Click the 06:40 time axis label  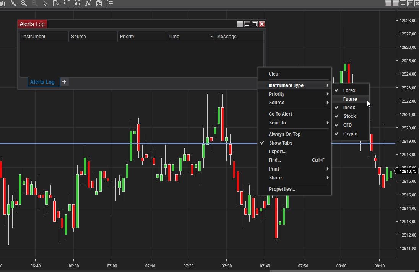coord(36,266)
